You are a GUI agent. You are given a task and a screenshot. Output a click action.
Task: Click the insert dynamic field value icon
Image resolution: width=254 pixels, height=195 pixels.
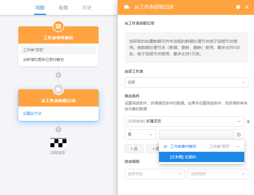(x=239, y=135)
